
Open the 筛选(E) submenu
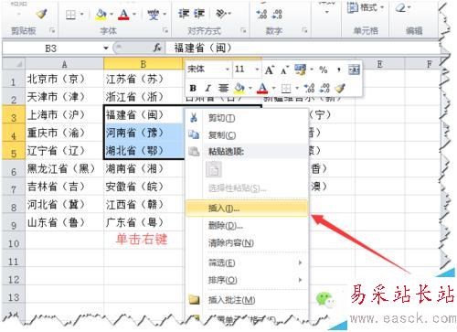[x=247, y=262]
